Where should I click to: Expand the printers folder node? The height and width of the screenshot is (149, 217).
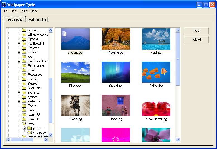point(24,128)
